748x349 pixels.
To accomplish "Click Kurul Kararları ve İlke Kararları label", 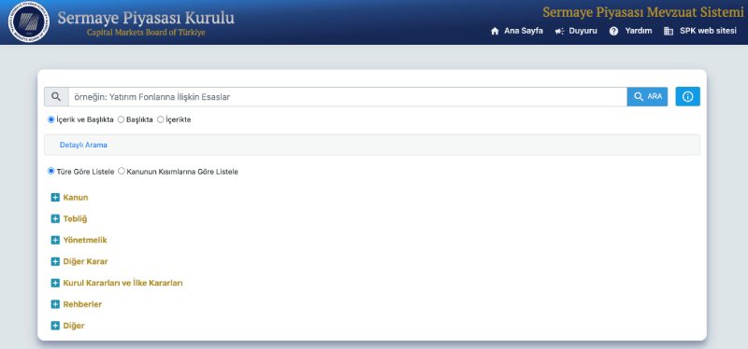I will (x=122, y=283).
